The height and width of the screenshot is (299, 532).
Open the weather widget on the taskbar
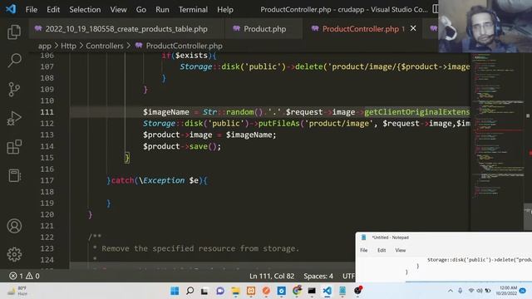pos(17,291)
